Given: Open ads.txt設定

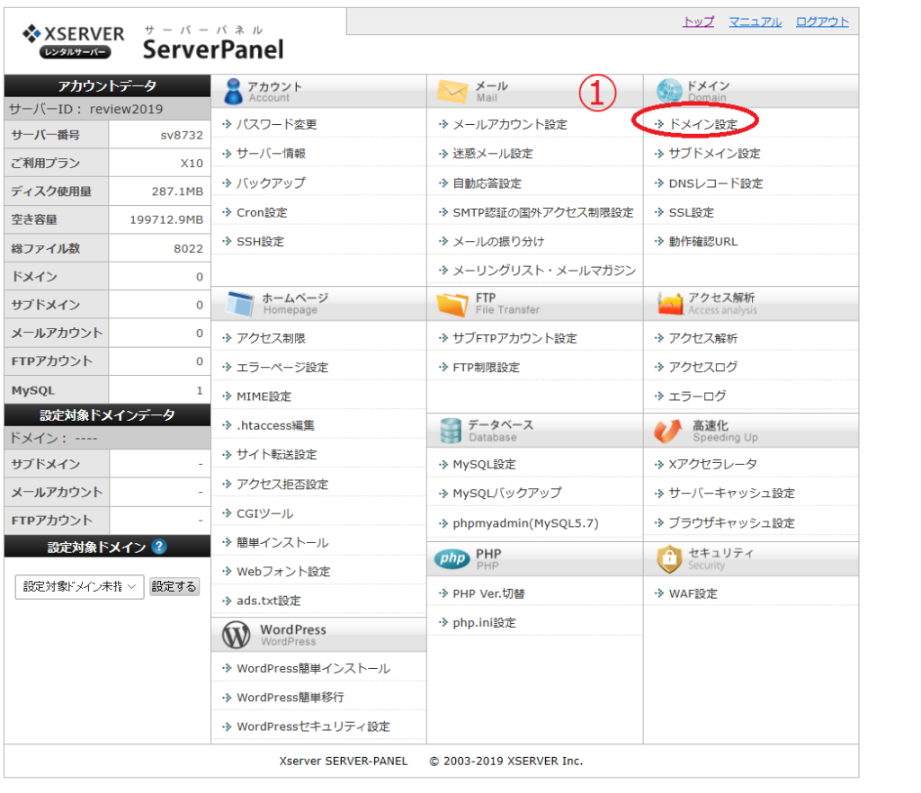Looking at the screenshot, I should [268, 601].
